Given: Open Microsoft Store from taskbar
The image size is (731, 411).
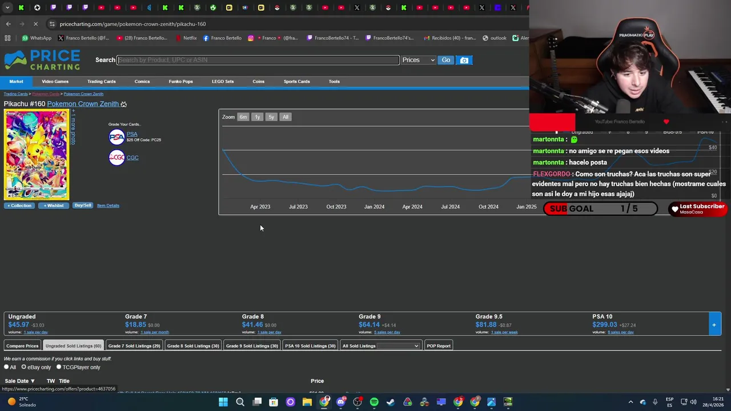Looking at the screenshot, I should [x=274, y=402].
